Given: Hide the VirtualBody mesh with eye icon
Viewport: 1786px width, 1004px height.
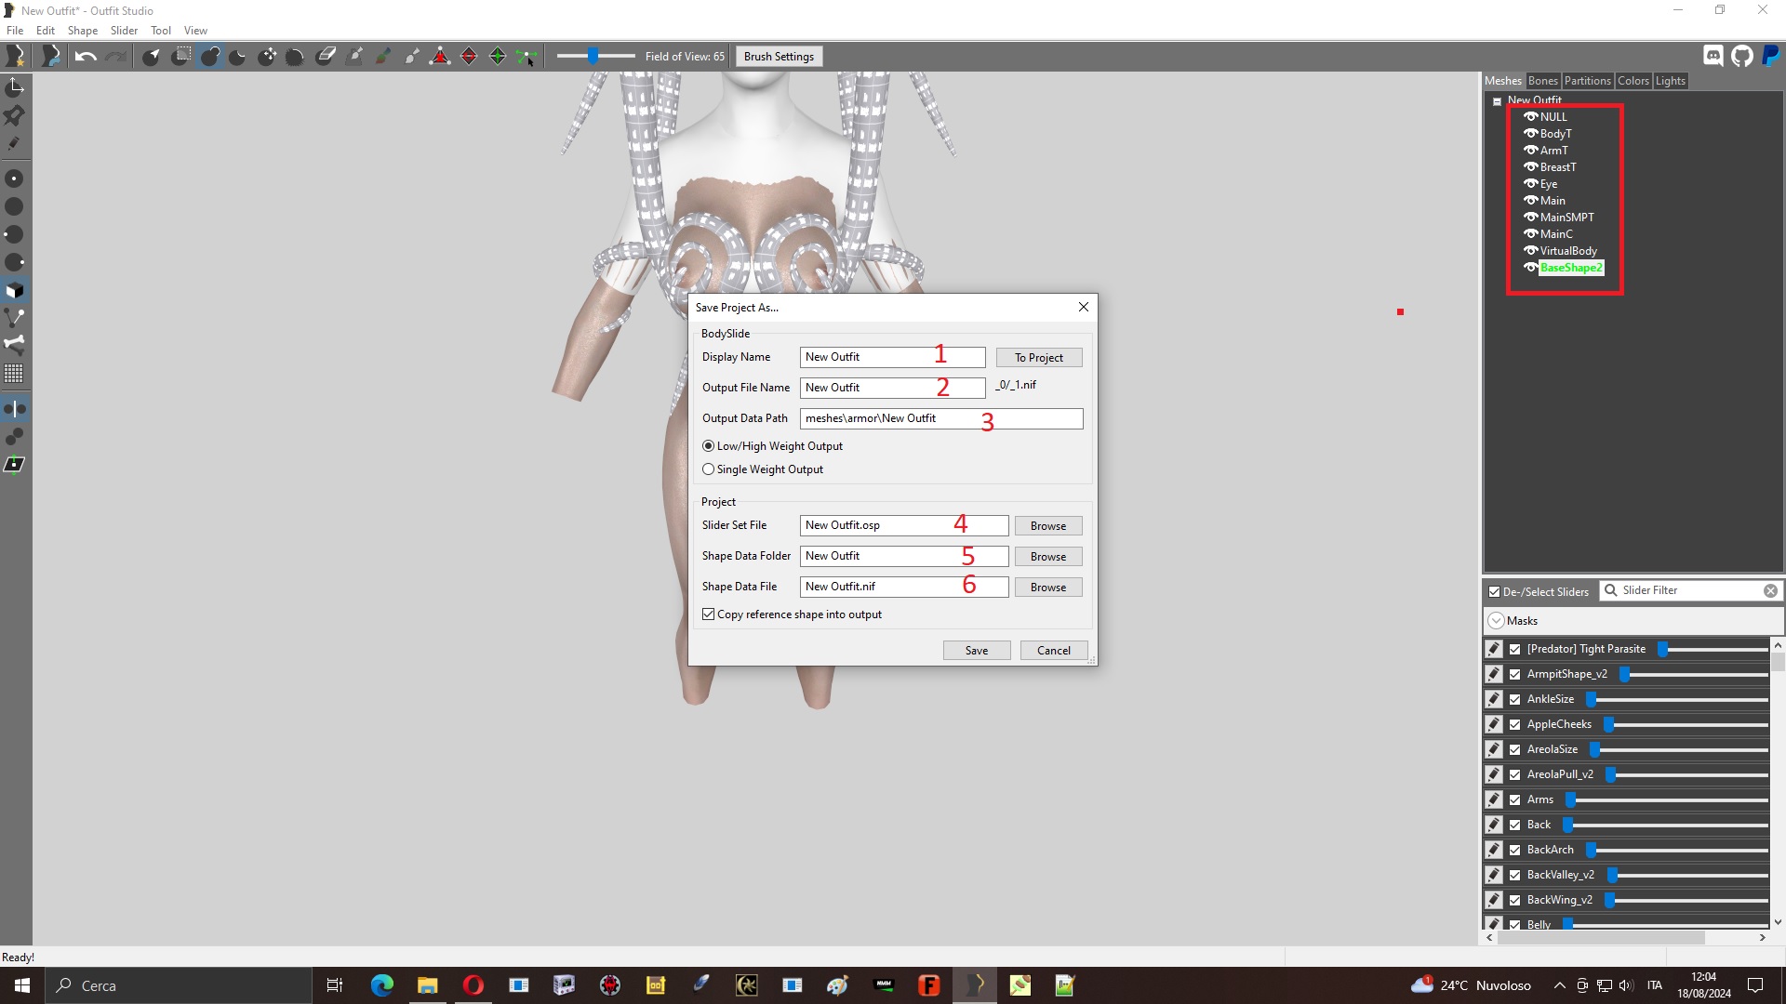Looking at the screenshot, I should tap(1530, 251).
